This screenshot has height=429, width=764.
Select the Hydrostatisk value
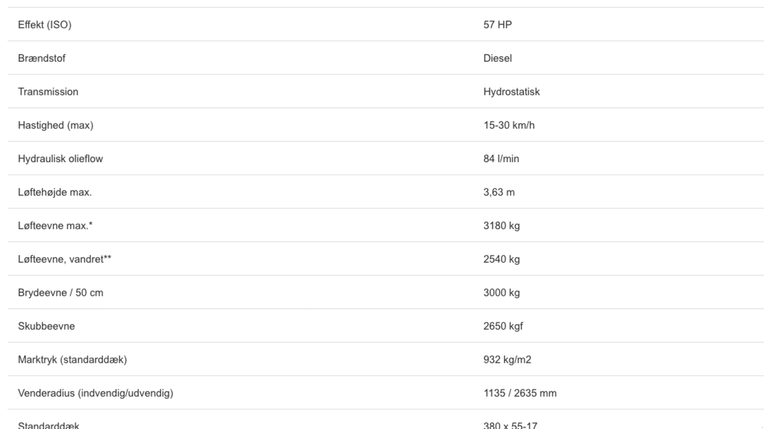[511, 92]
